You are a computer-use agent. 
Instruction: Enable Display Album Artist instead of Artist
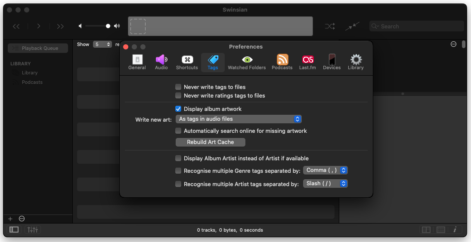tap(178, 158)
